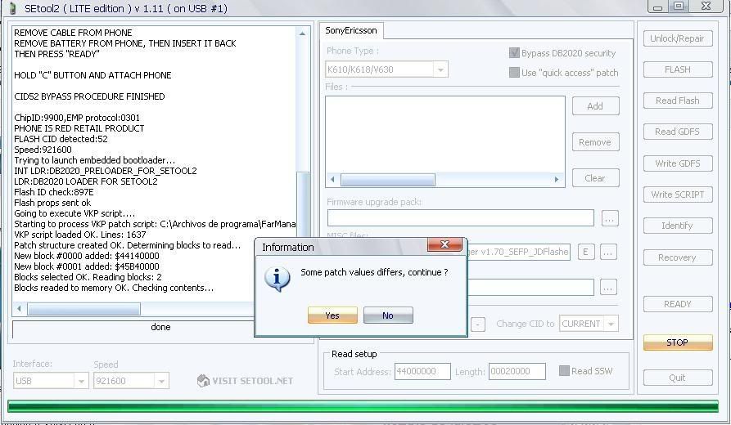This screenshot has width=731, height=425.
Task: Click log line "New block #0001 added: $45B40000"
Action: [x=86, y=266]
